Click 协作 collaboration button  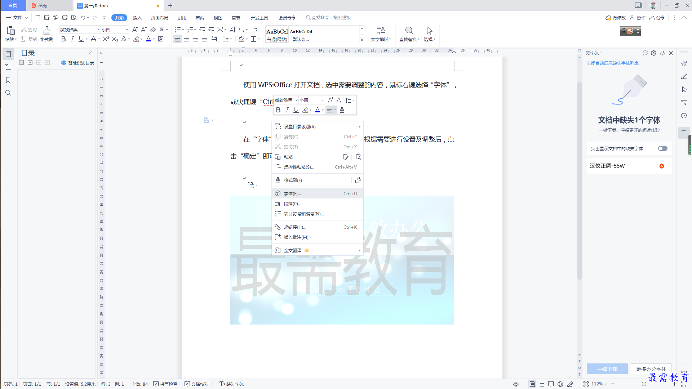(x=638, y=18)
